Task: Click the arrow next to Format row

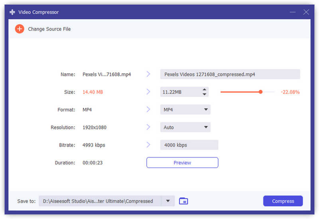Action: click(148, 109)
